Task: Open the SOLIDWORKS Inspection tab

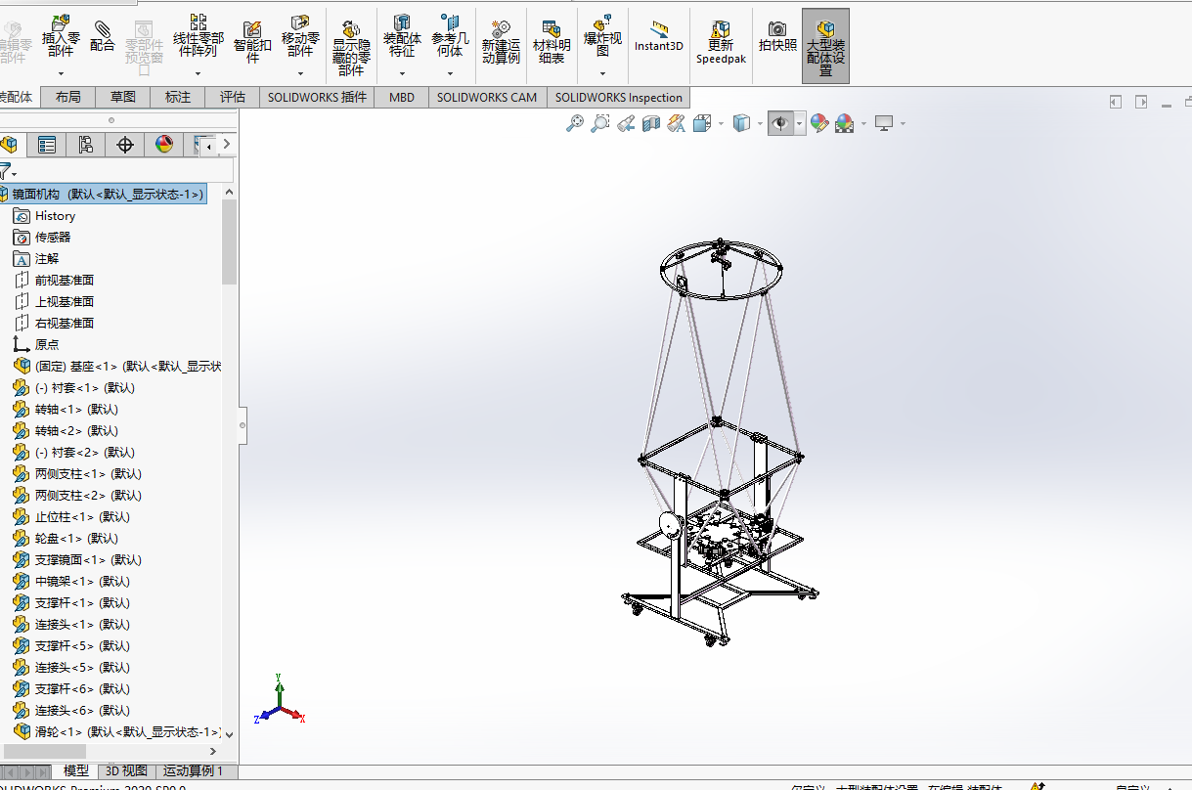Action: (619, 97)
